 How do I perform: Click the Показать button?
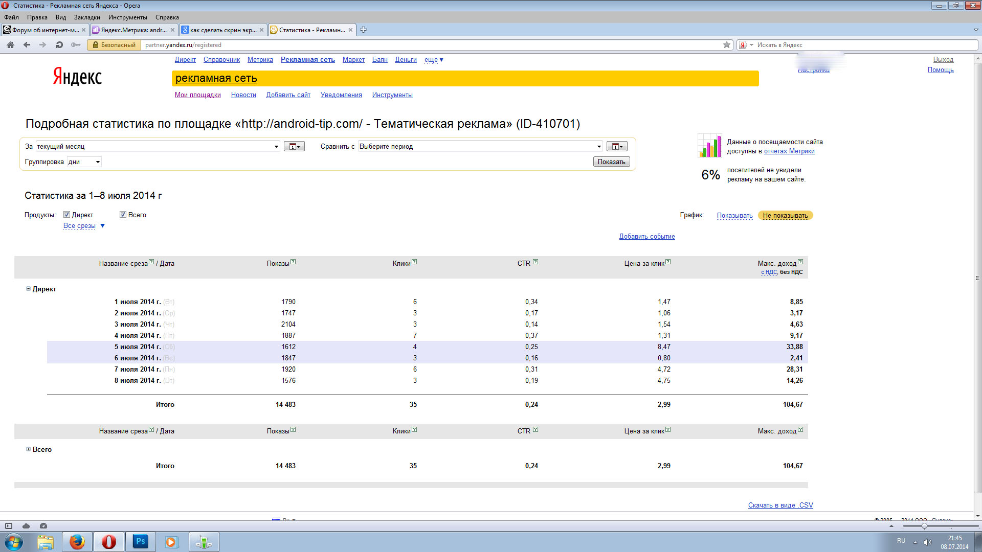click(x=611, y=162)
